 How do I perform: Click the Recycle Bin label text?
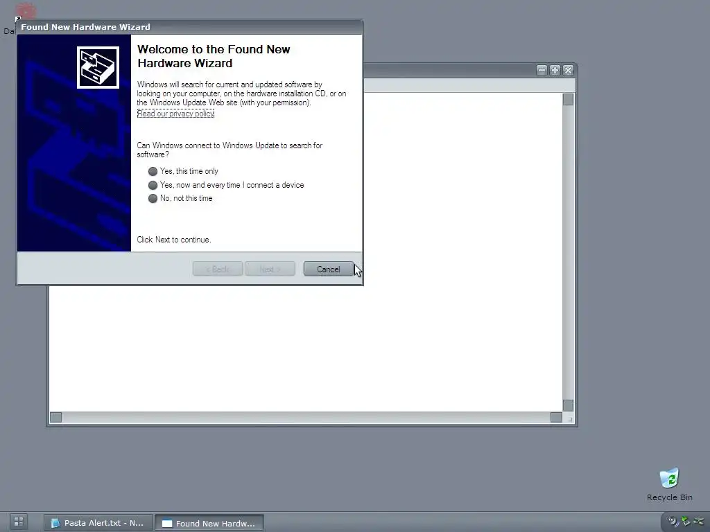pyautogui.click(x=669, y=497)
